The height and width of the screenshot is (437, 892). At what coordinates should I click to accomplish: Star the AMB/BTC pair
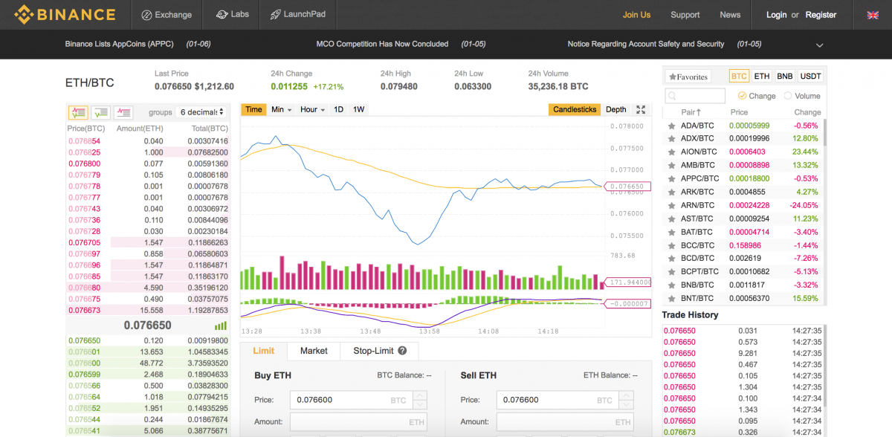pyautogui.click(x=671, y=166)
